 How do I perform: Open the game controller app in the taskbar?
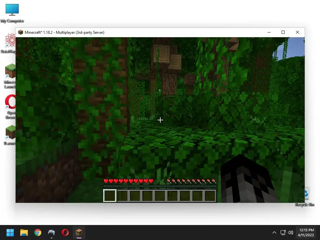coord(52,232)
